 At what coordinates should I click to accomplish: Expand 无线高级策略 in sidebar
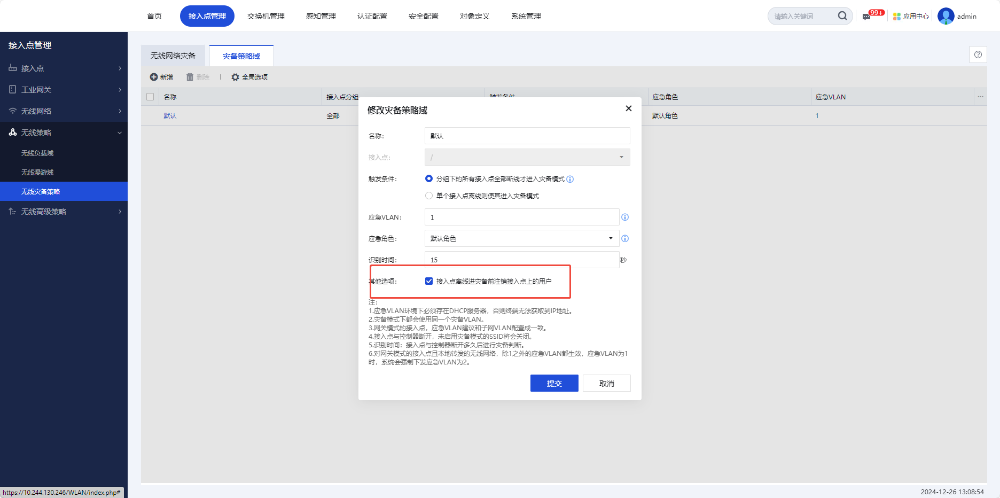(64, 212)
